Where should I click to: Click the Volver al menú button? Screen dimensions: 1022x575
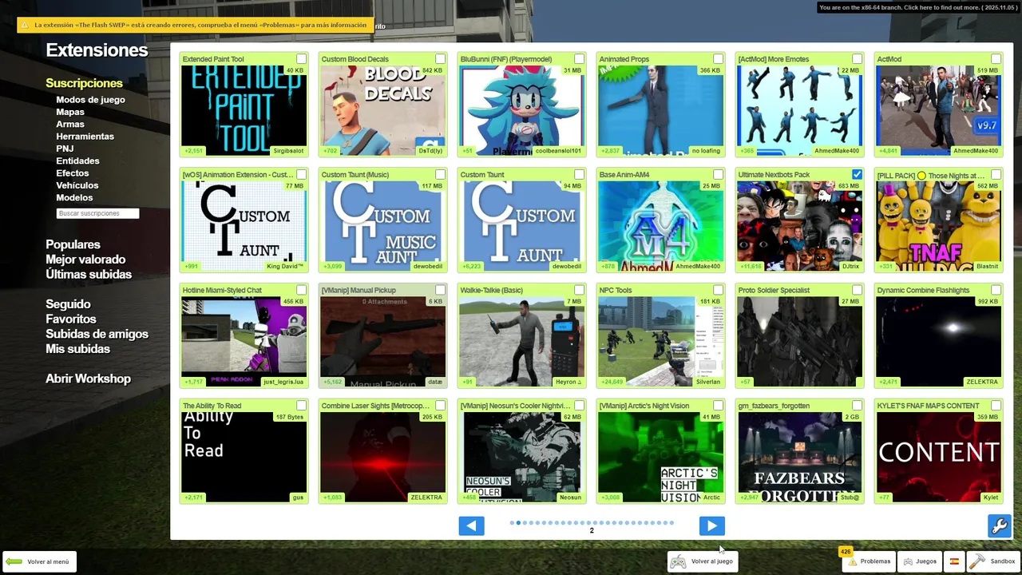pyautogui.click(x=41, y=561)
